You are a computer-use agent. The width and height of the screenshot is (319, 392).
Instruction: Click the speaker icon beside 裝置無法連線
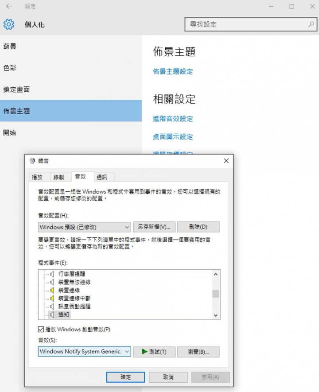pyautogui.click(x=52, y=282)
